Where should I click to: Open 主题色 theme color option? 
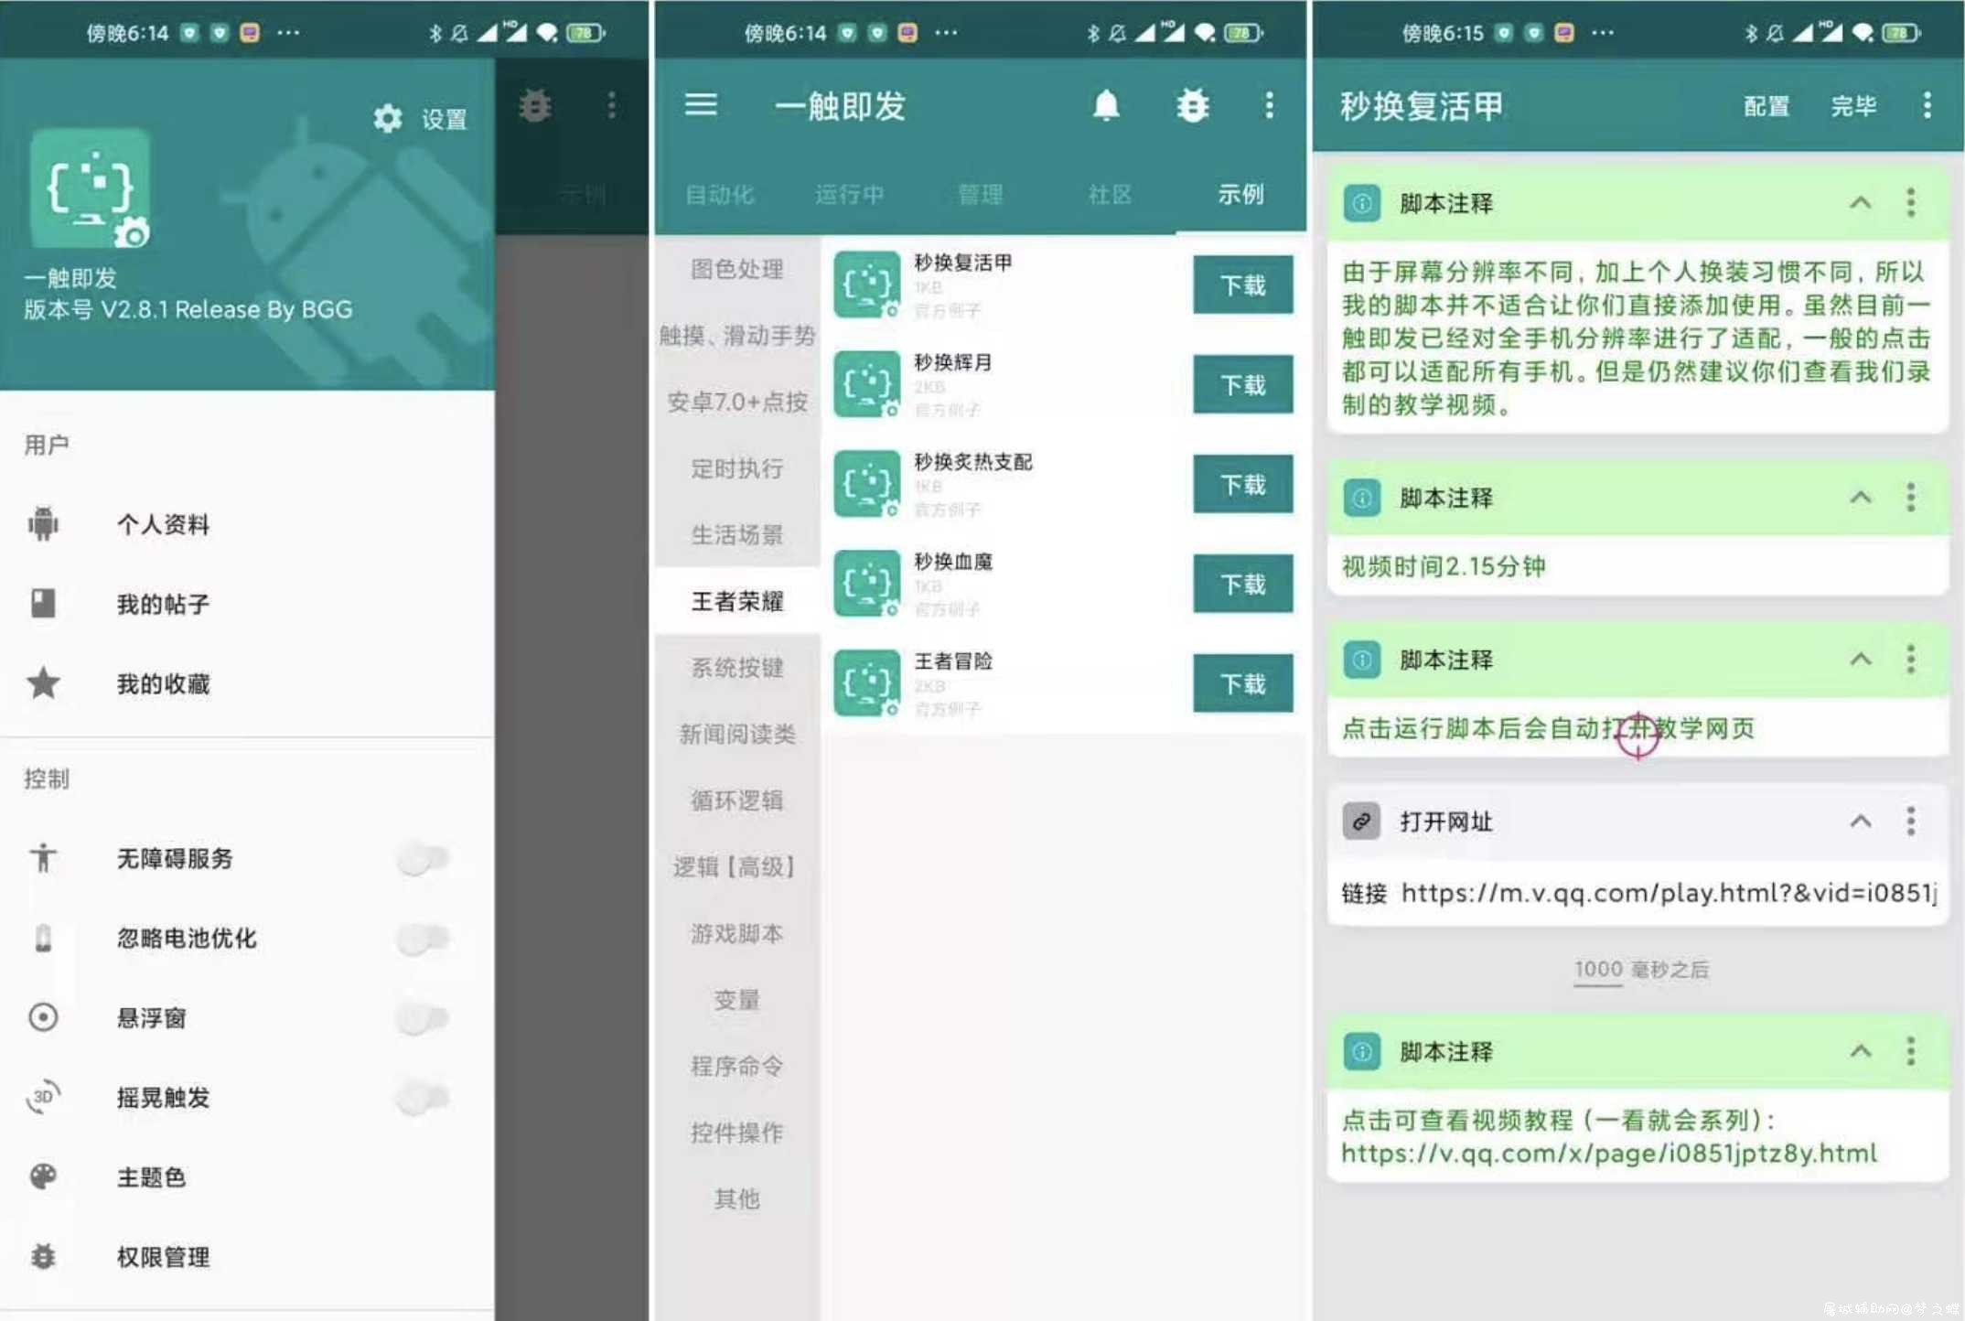[x=247, y=1176]
